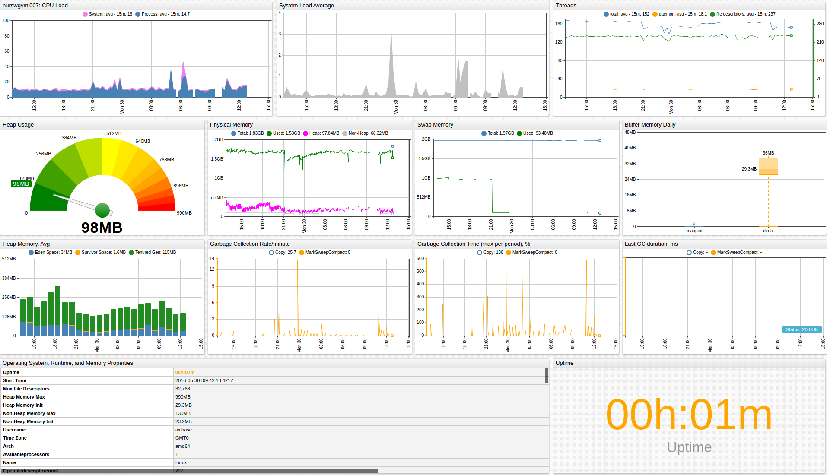Viewport: 827px width, 475px height.
Task: Click the System Load Average panel title
Action: [x=306, y=6]
